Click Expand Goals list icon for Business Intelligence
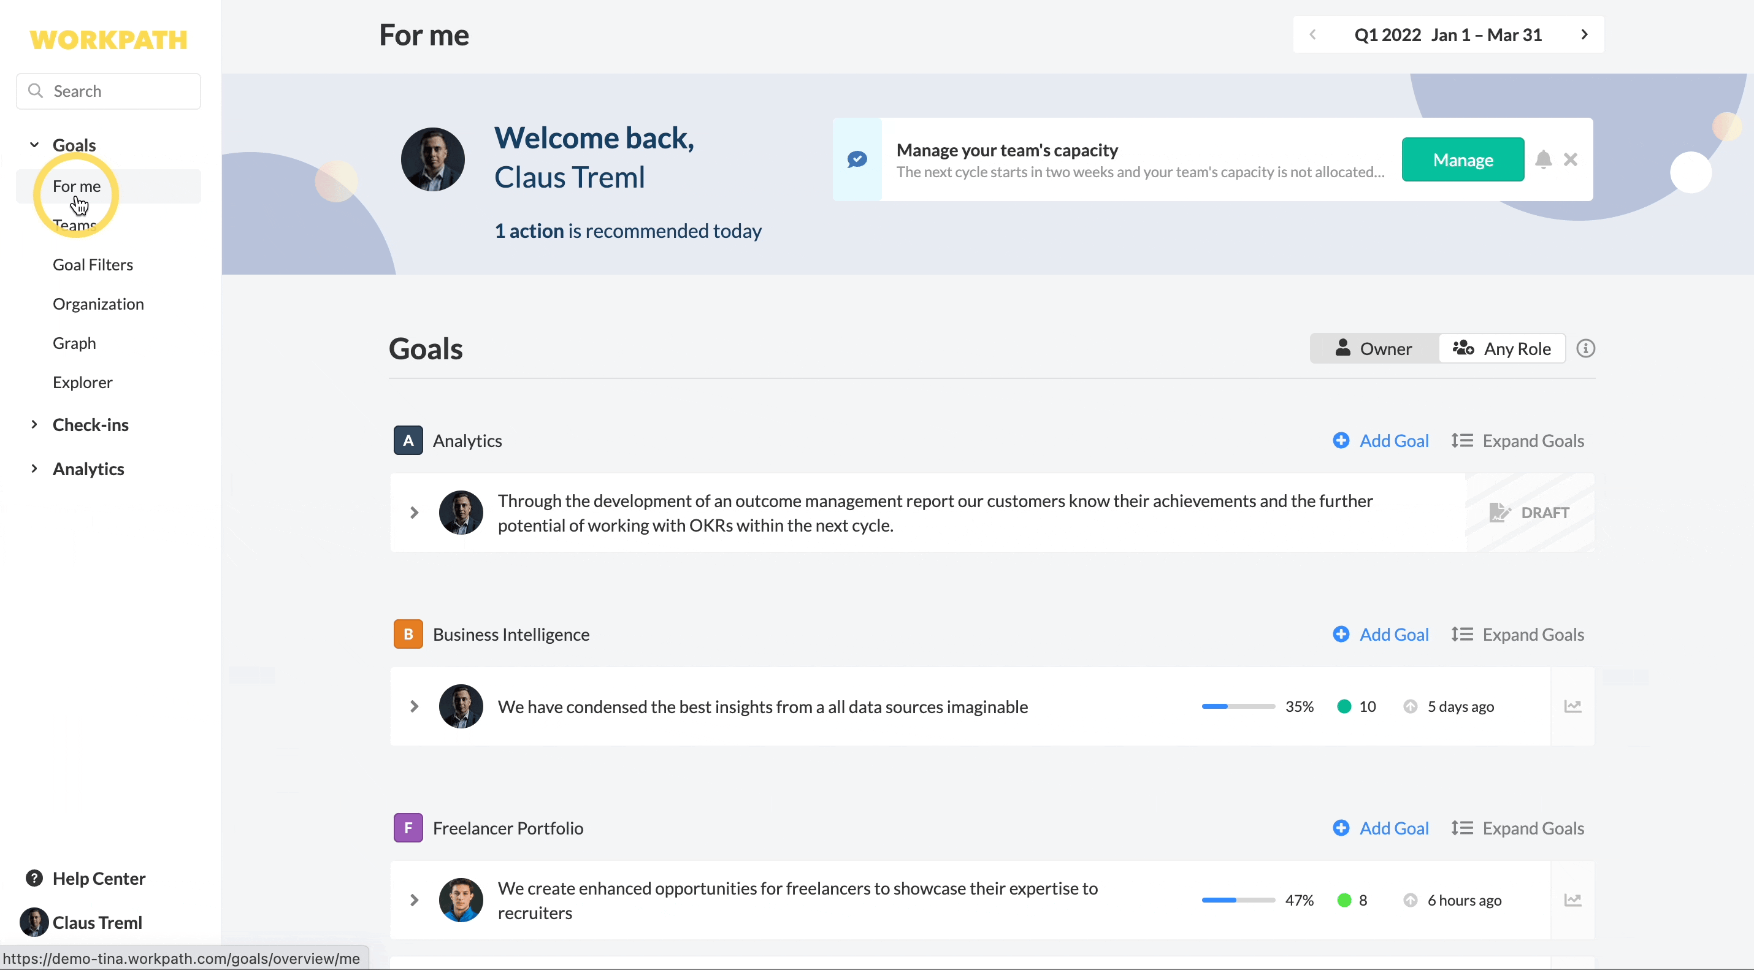1754x970 pixels. [x=1462, y=634]
